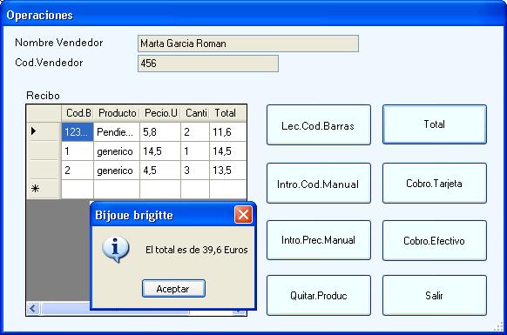Click the Nombre Vendedor field
Screen dimensions: 507x335
(x=248, y=44)
